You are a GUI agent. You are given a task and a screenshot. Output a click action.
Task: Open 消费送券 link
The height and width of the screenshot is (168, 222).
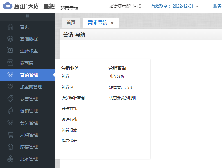(x=69, y=141)
